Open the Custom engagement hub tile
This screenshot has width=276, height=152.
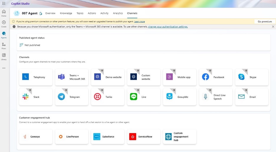[x=180, y=136]
